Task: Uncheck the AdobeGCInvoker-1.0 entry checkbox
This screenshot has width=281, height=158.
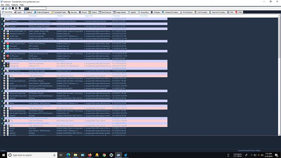Action: (x=4, y=33)
